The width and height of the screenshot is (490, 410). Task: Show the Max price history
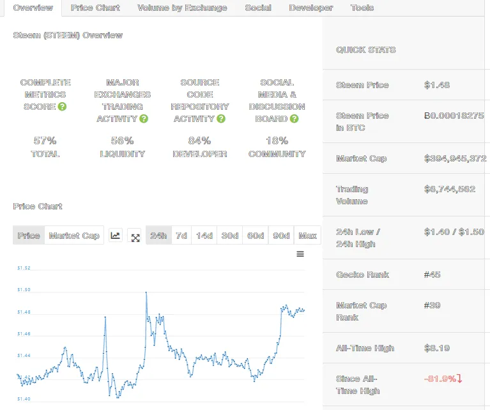coord(307,235)
